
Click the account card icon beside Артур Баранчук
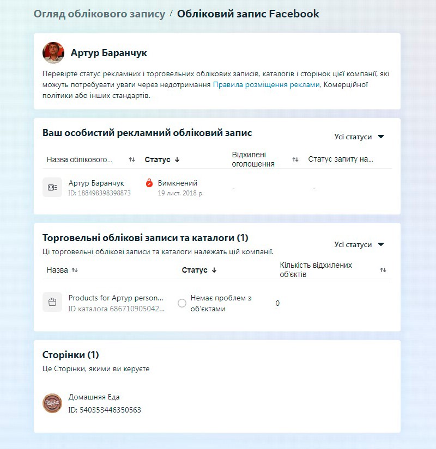pyautogui.click(x=52, y=187)
